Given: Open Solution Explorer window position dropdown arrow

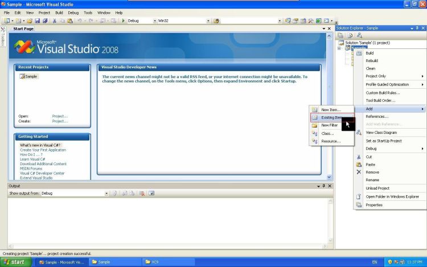Looking at the screenshot, I should coord(412,28).
